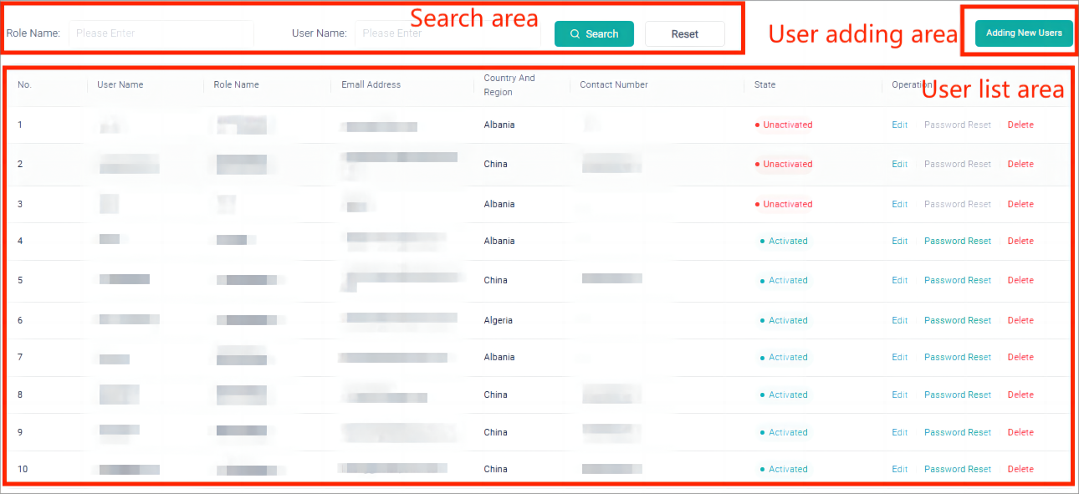Delete the user in row 7
The image size is (1079, 494).
tap(1020, 358)
